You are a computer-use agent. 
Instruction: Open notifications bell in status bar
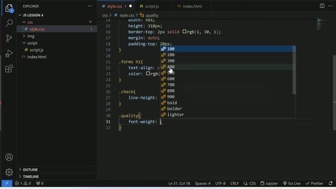pos(330,183)
